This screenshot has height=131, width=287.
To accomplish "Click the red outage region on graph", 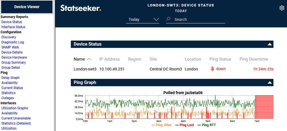I will (x=264, y=107).
